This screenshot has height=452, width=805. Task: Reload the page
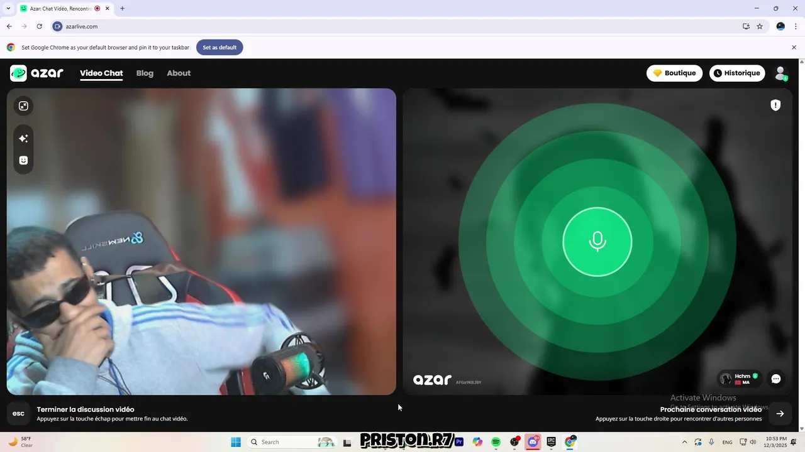pos(39,26)
